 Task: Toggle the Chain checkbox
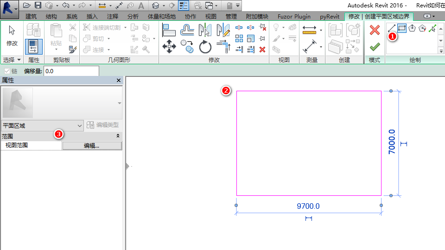coord(7,71)
